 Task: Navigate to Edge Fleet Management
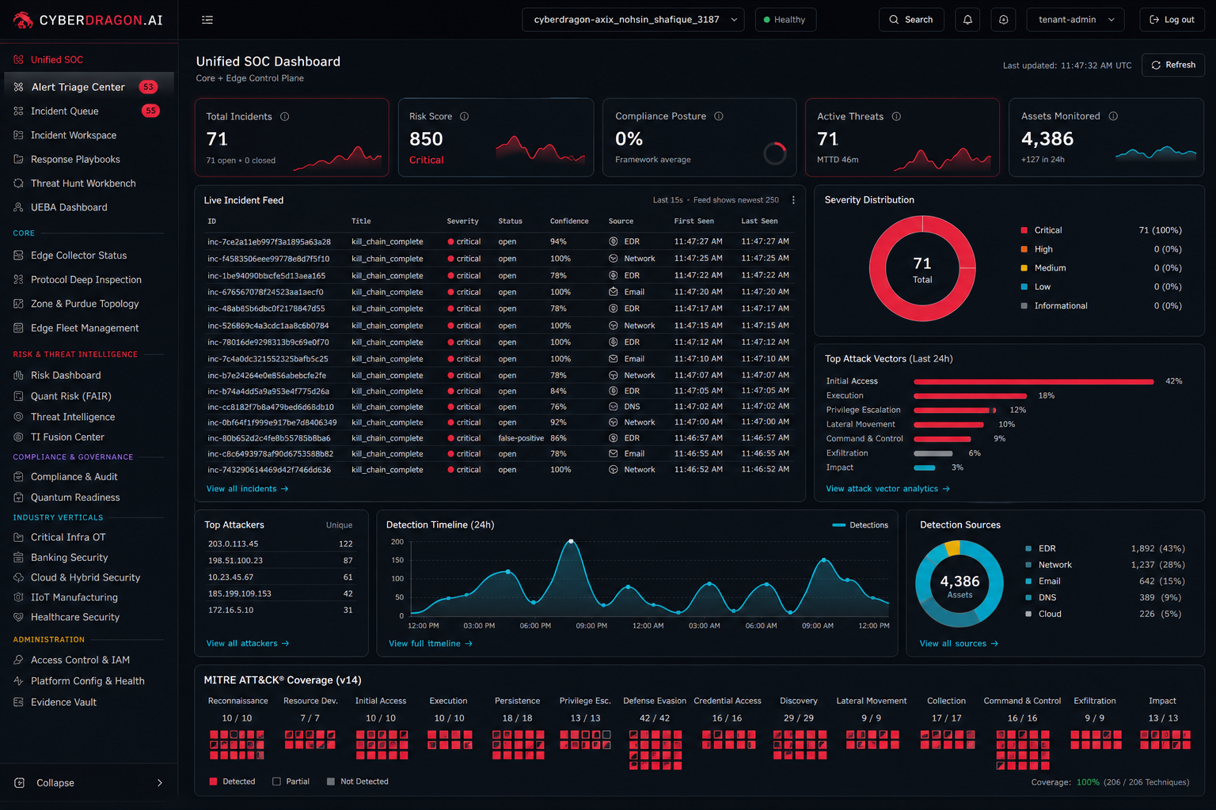pyautogui.click(x=85, y=328)
